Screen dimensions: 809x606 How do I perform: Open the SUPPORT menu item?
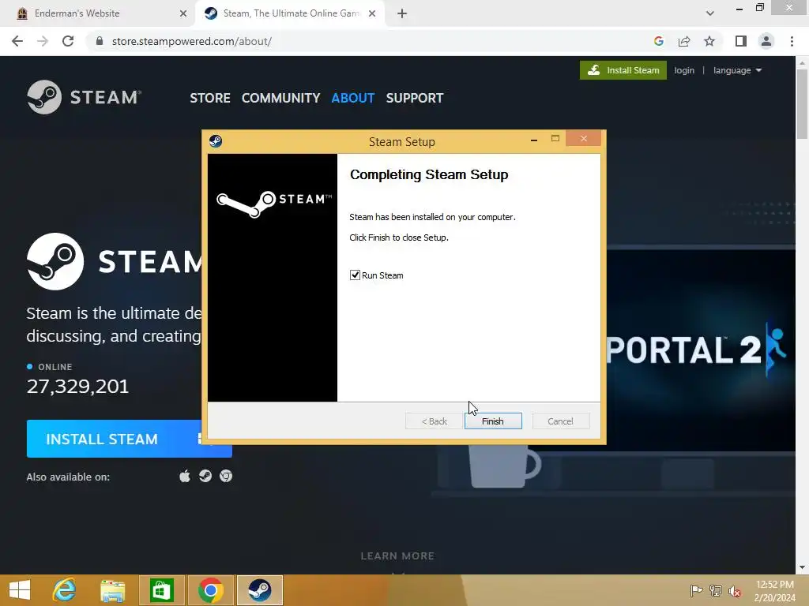pos(415,98)
